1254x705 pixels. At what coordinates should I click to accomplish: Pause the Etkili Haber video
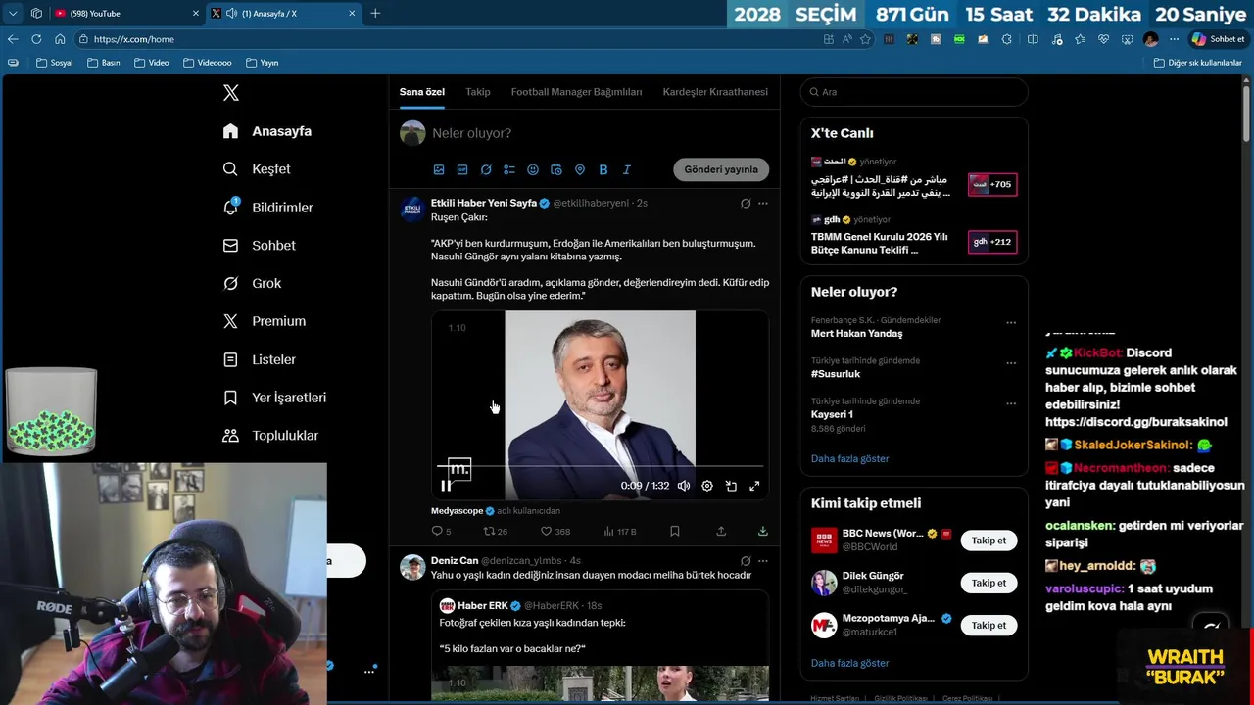pos(446,486)
